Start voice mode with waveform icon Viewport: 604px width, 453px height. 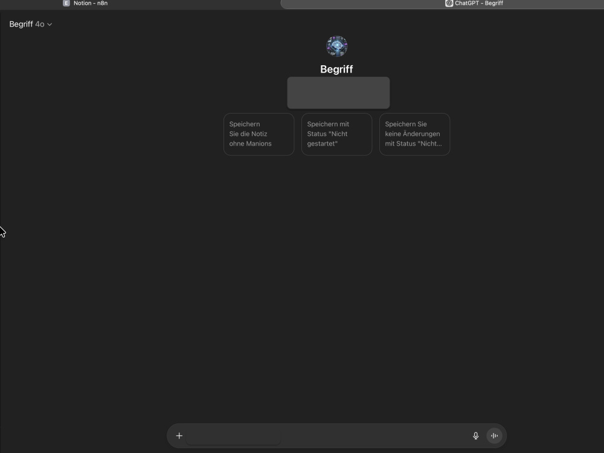(x=494, y=435)
